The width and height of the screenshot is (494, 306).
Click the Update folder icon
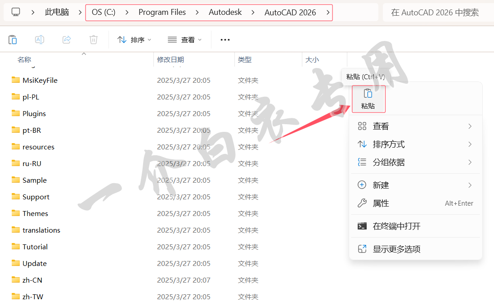pos(15,263)
